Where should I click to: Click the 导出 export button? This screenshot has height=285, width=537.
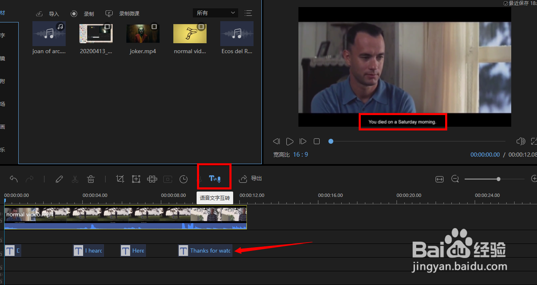[250, 179]
